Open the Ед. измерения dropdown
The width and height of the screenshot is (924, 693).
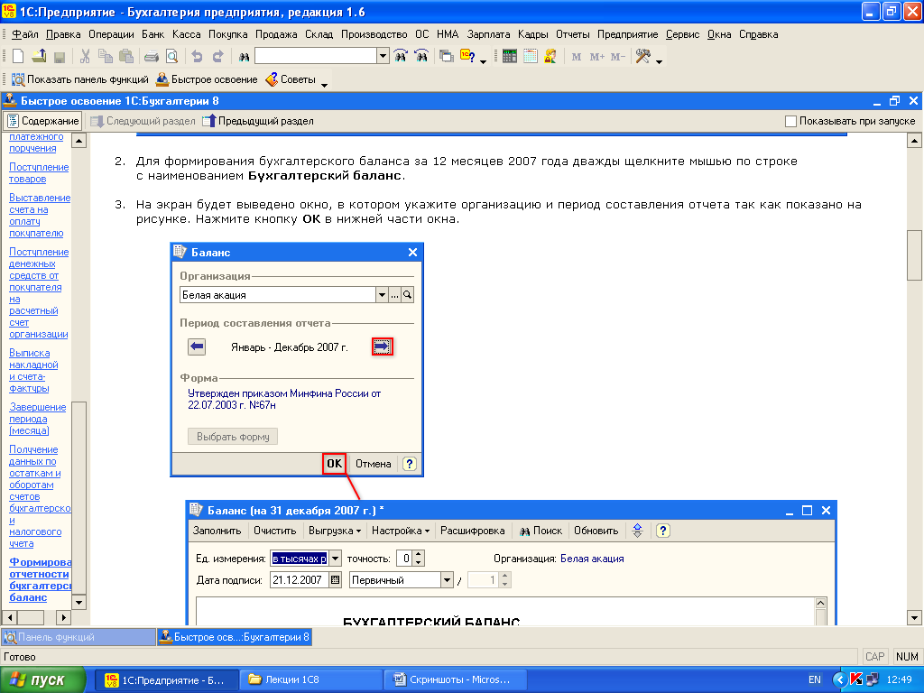(335, 558)
